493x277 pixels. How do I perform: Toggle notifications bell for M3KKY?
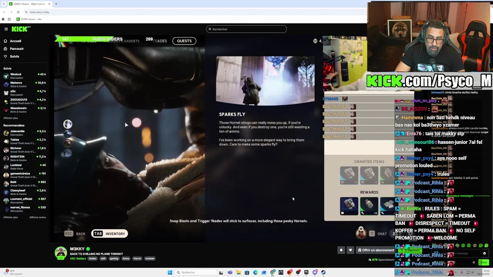pyautogui.click(x=341, y=250)
